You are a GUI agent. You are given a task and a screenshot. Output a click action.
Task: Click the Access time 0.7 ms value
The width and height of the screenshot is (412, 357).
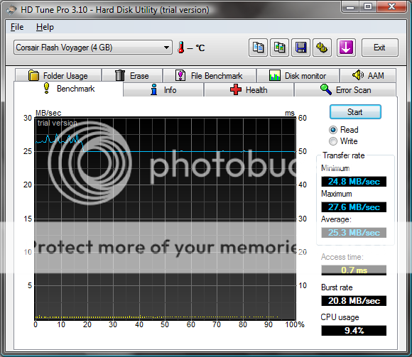click(x=354, y=270)
